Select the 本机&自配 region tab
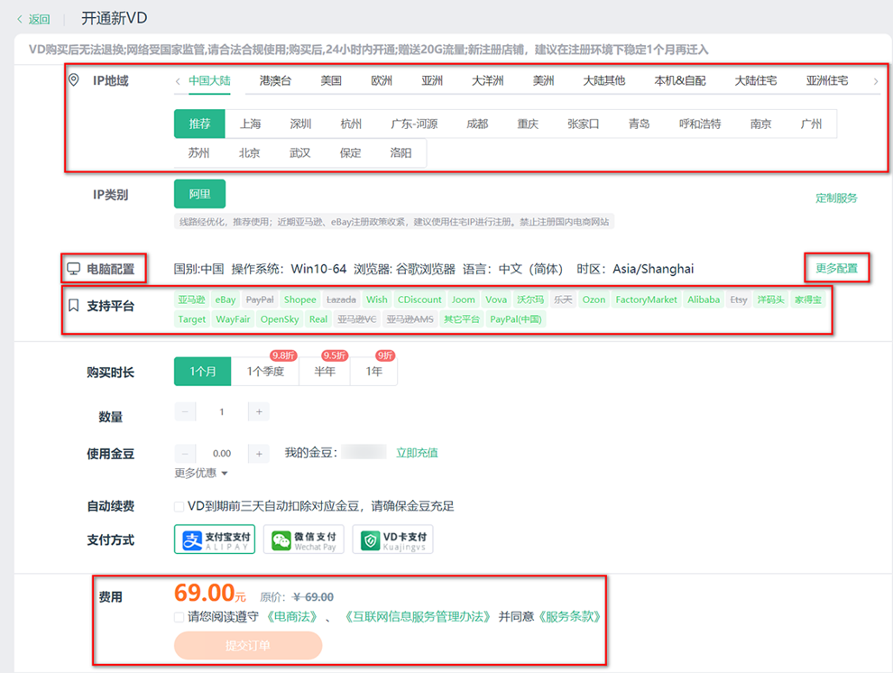The height and width of the screenshot is (673, 893). click(x=680, y=81)
